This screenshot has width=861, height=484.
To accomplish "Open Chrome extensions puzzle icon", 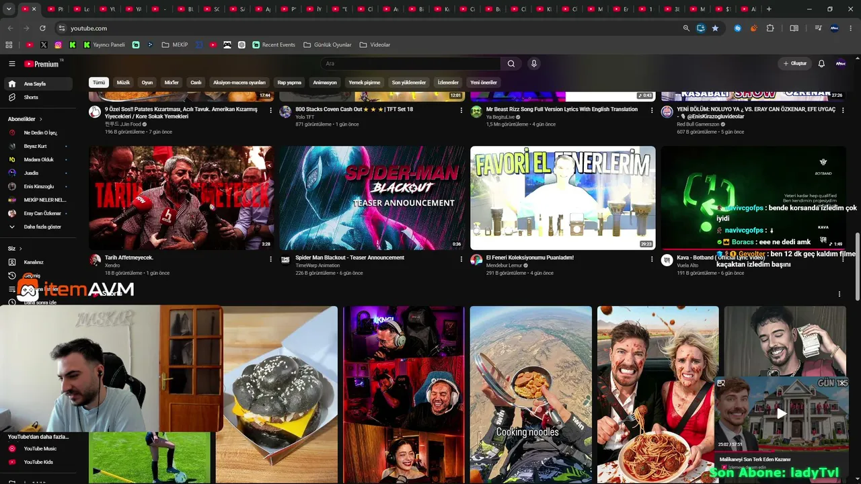I will pos(770,28).
